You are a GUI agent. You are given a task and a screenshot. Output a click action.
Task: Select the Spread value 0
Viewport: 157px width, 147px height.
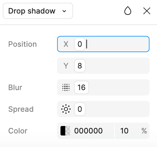point(80,109)
